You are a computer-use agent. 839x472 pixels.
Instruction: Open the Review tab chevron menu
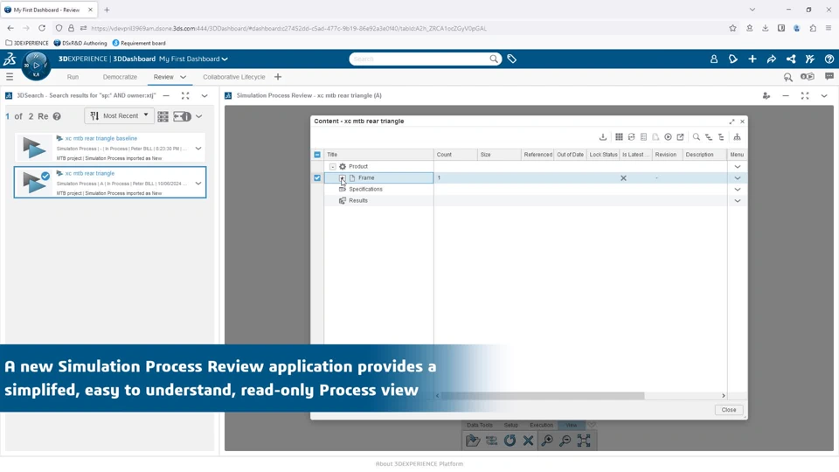pyautogui.click(x=183, y=77)
